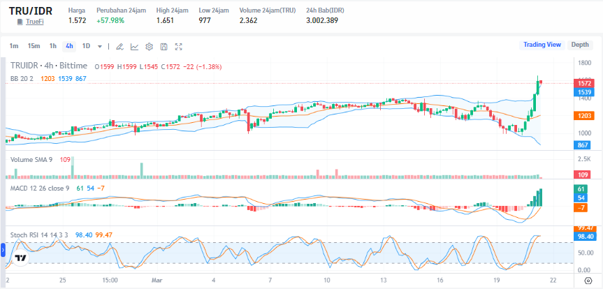Click the Volume 24jam(TRU) value 2.362
Image resolution: width=603 pixels, height=289 pixels.
[x=249, y=20]
